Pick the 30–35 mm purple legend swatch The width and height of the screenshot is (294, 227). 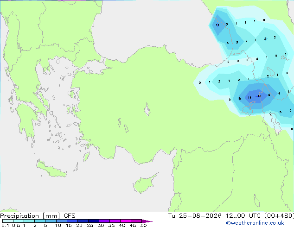(104, 221)
